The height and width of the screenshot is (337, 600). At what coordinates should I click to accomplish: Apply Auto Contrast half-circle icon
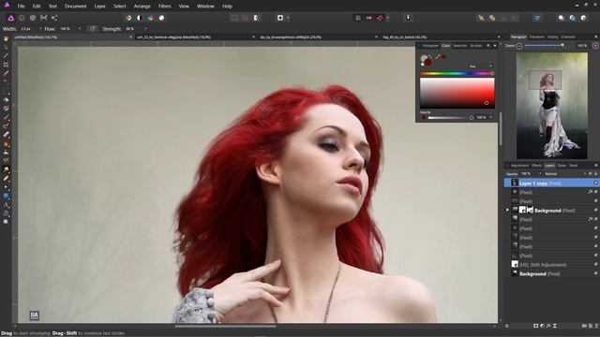click(x=140, y=18)
